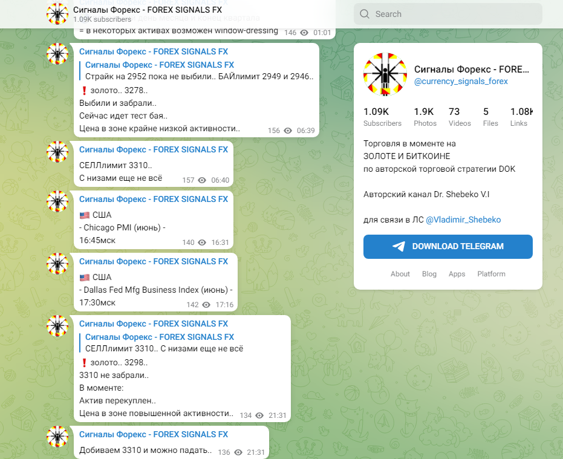Image resolution: width=563 pixels, height=459 pixels.
Task: Open the @Vladimir_Shebeko contact link
Action: click(x=463, y=220)
